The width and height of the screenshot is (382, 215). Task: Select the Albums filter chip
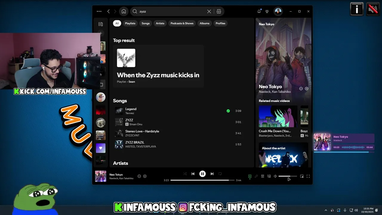click(204, 23)
